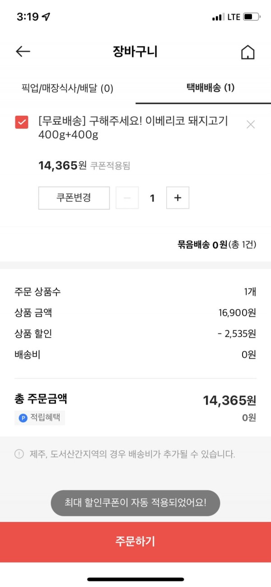Tap the battery icon in status bar

252,17
